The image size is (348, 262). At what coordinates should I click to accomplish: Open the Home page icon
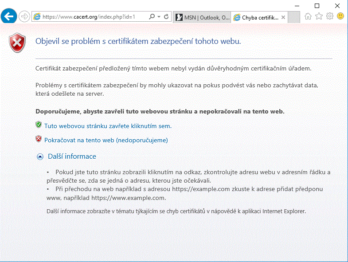pyautogui.click(x=308, y=16)
